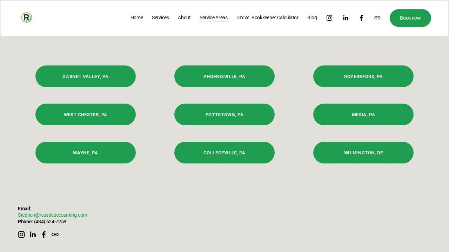Open Media, PA button
Image resolution: width=449 pixels, height=252 pixels.
point(363,114)
